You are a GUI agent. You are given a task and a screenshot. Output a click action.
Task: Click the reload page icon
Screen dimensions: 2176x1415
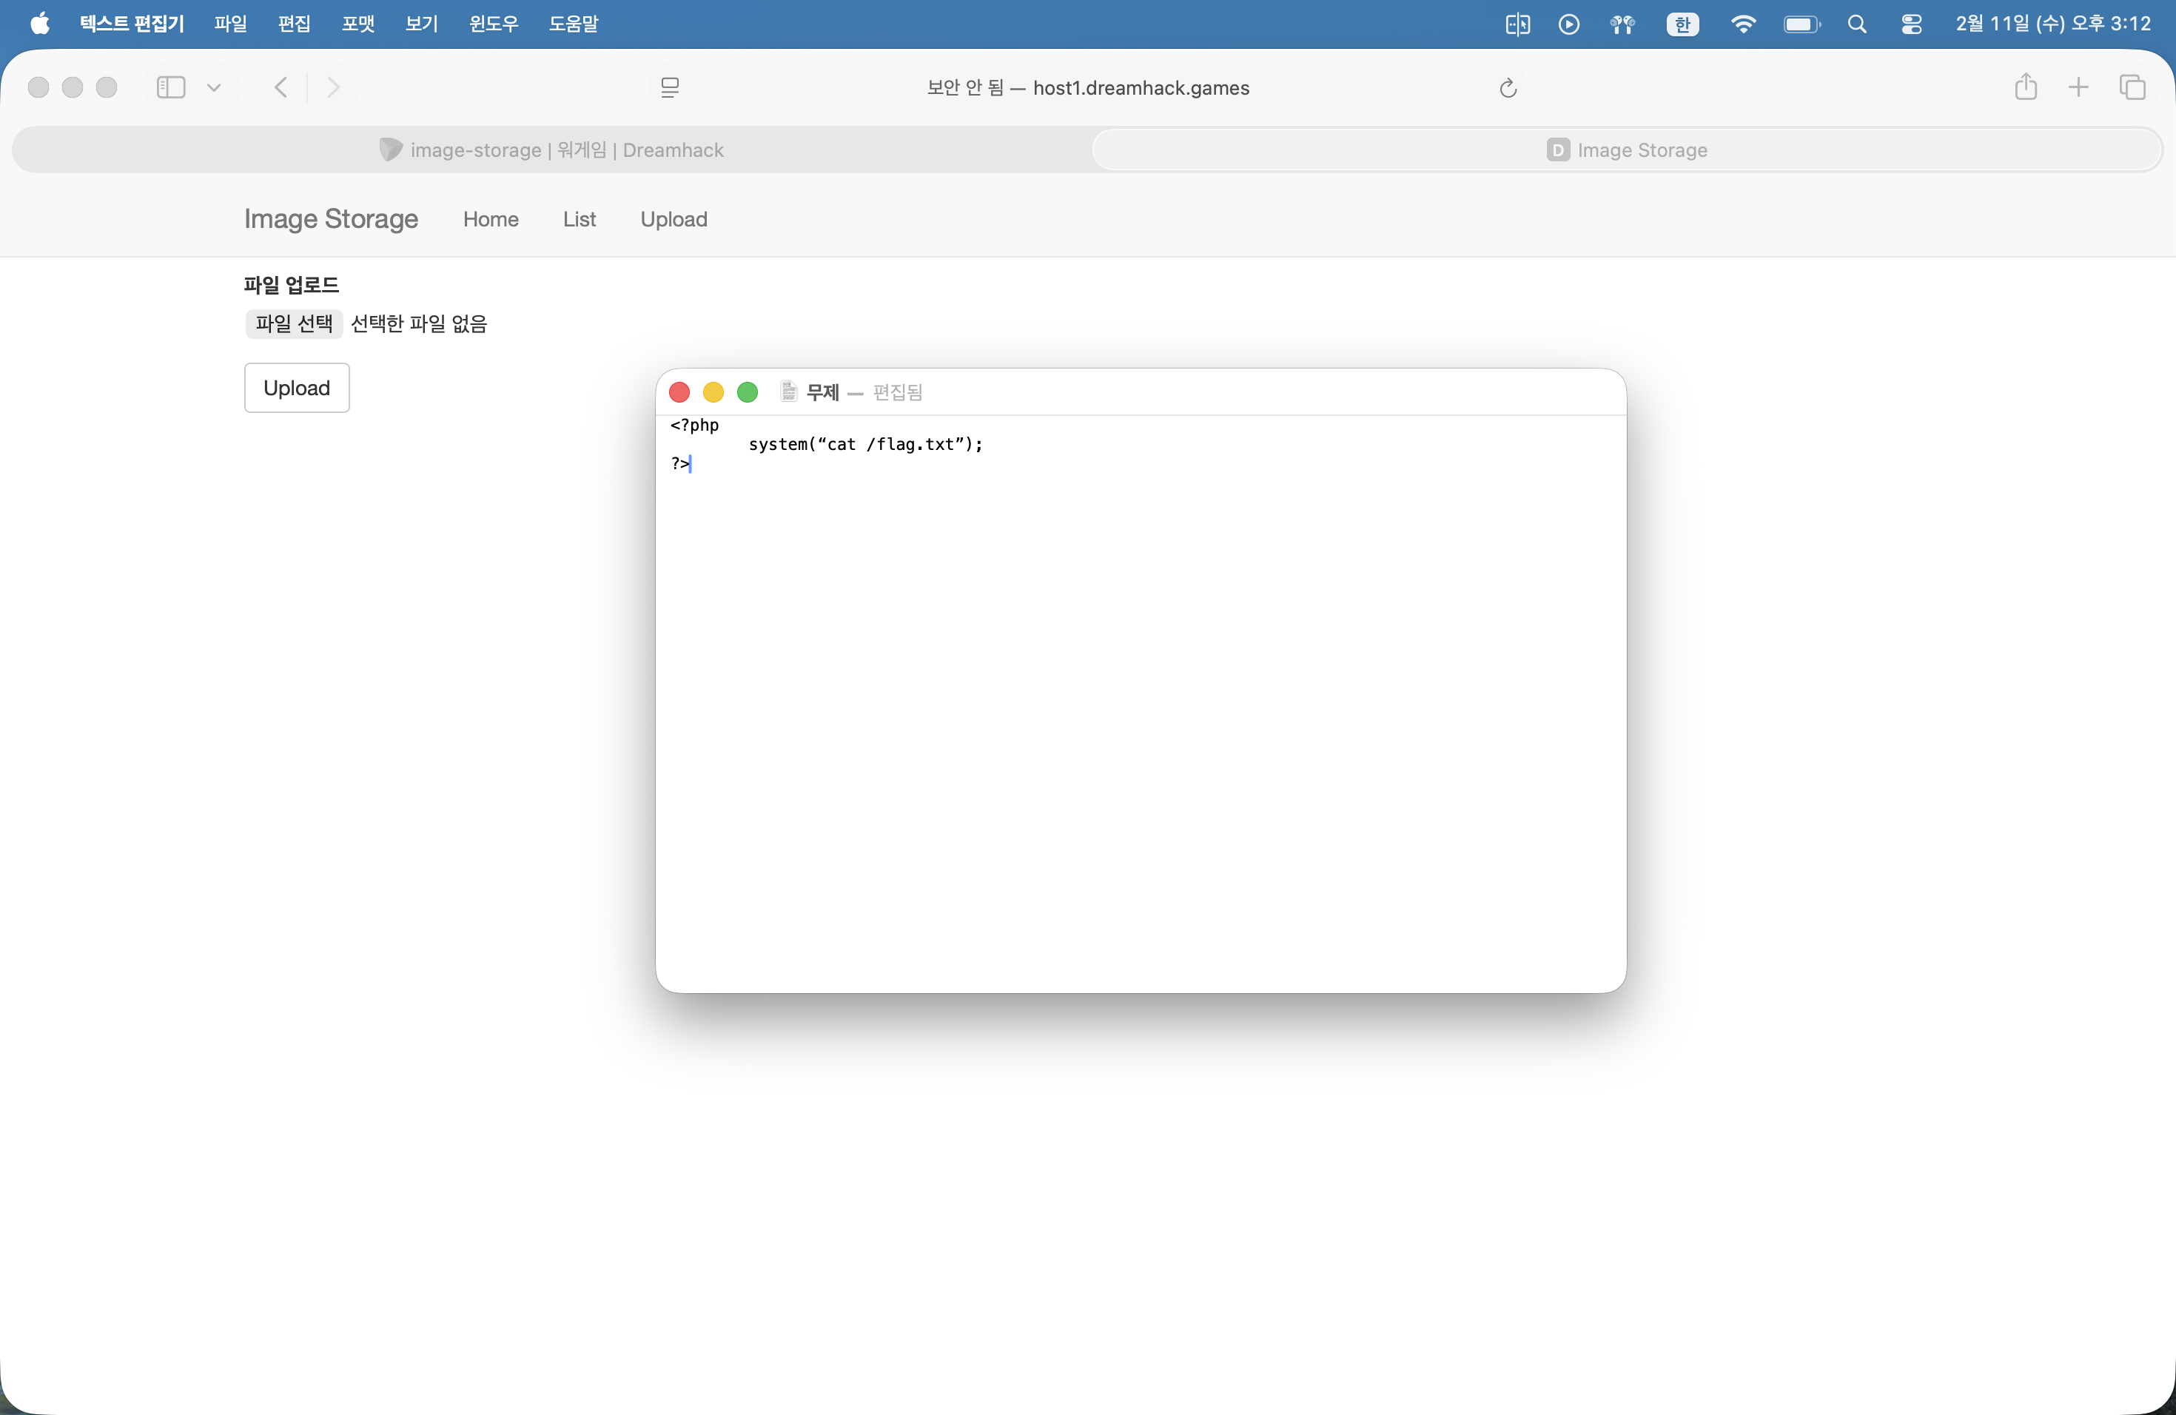(x=1508, y=88)
